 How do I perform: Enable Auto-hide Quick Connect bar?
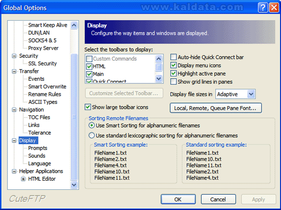(x=173, y=57)
